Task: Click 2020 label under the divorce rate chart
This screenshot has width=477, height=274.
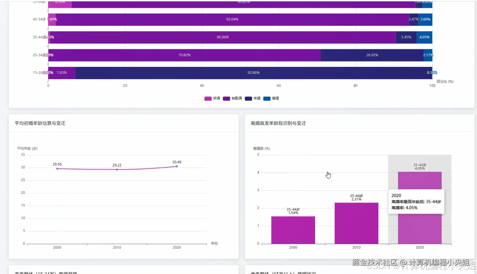Action: (x=420, y=248)
